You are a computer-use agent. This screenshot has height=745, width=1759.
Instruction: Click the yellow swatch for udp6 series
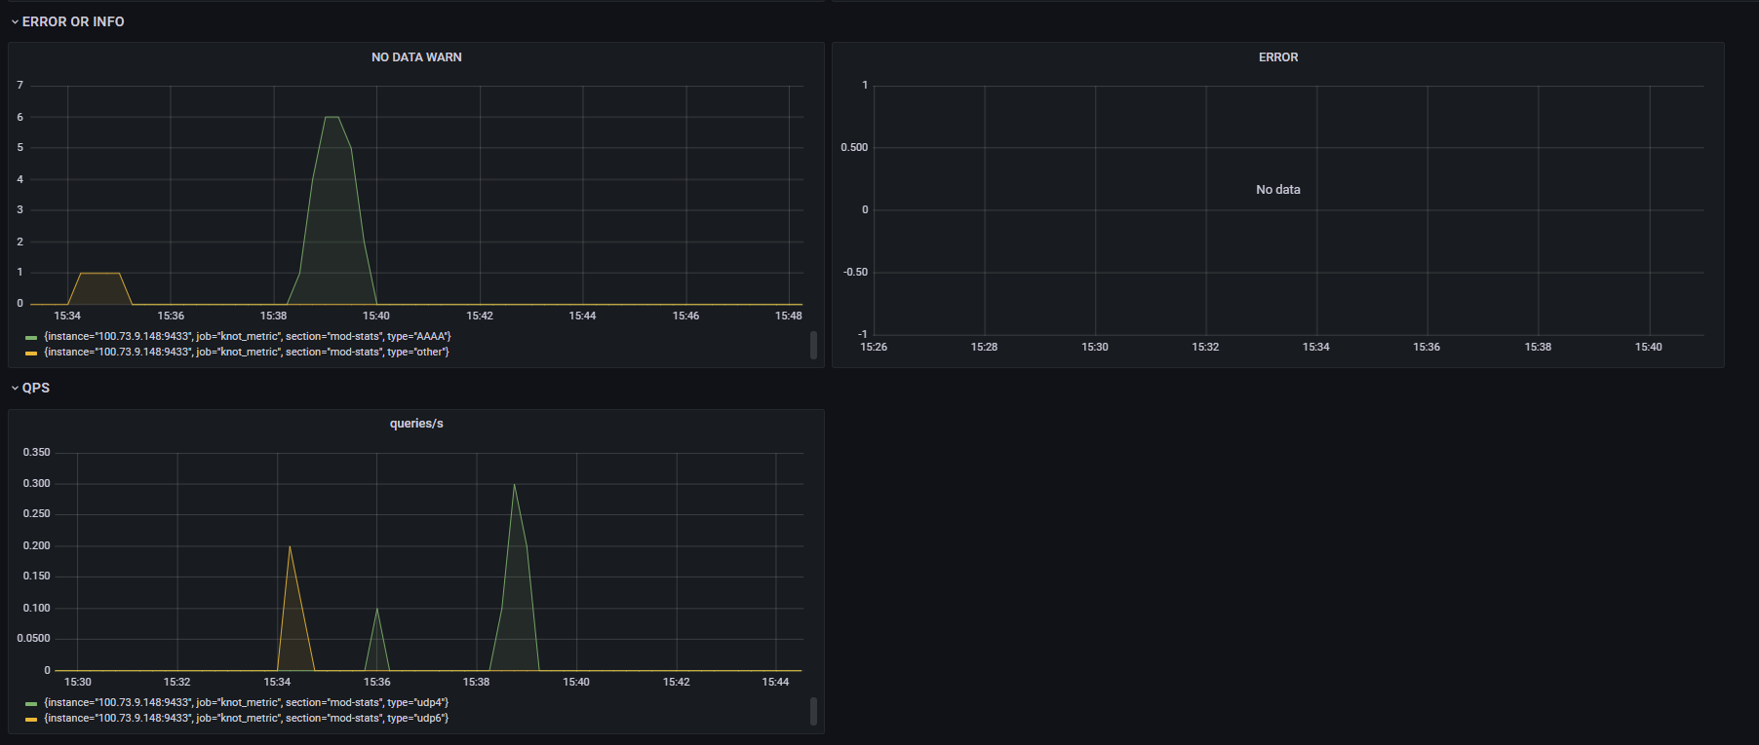pyautogui.click(x=31, y=719)
